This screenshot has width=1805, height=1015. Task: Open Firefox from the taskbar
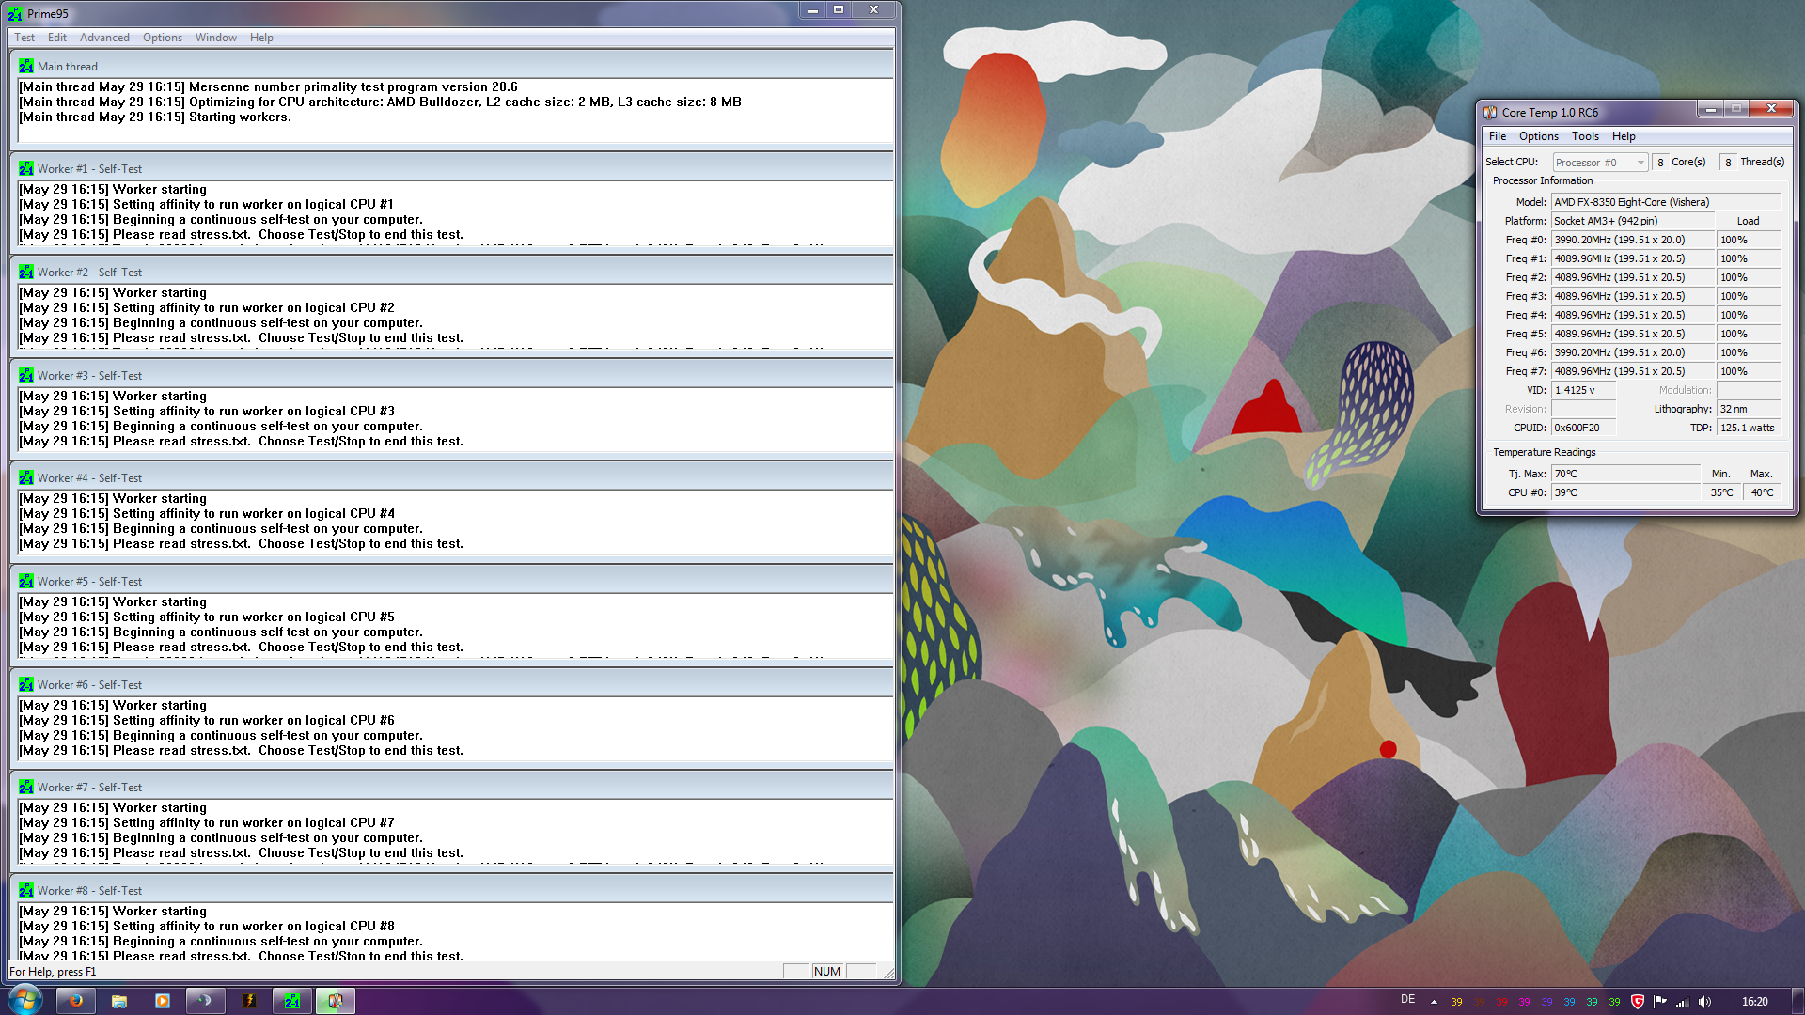(x=76, y=1001)
